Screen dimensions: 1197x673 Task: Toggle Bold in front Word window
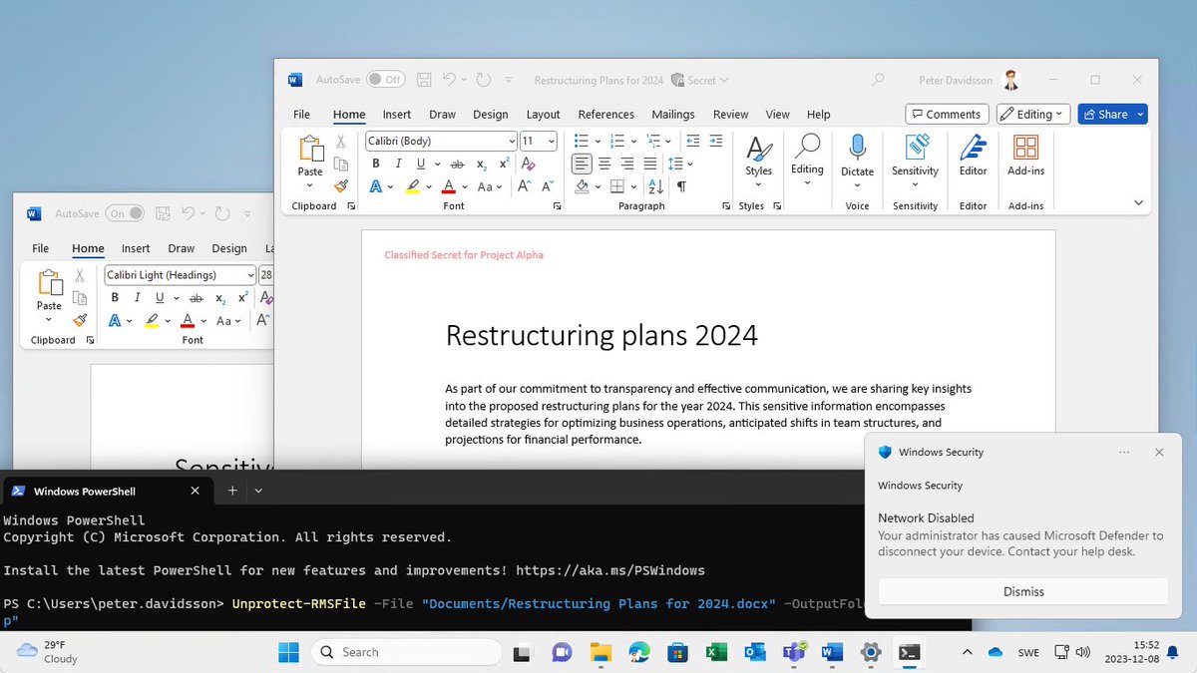(376, 164)
